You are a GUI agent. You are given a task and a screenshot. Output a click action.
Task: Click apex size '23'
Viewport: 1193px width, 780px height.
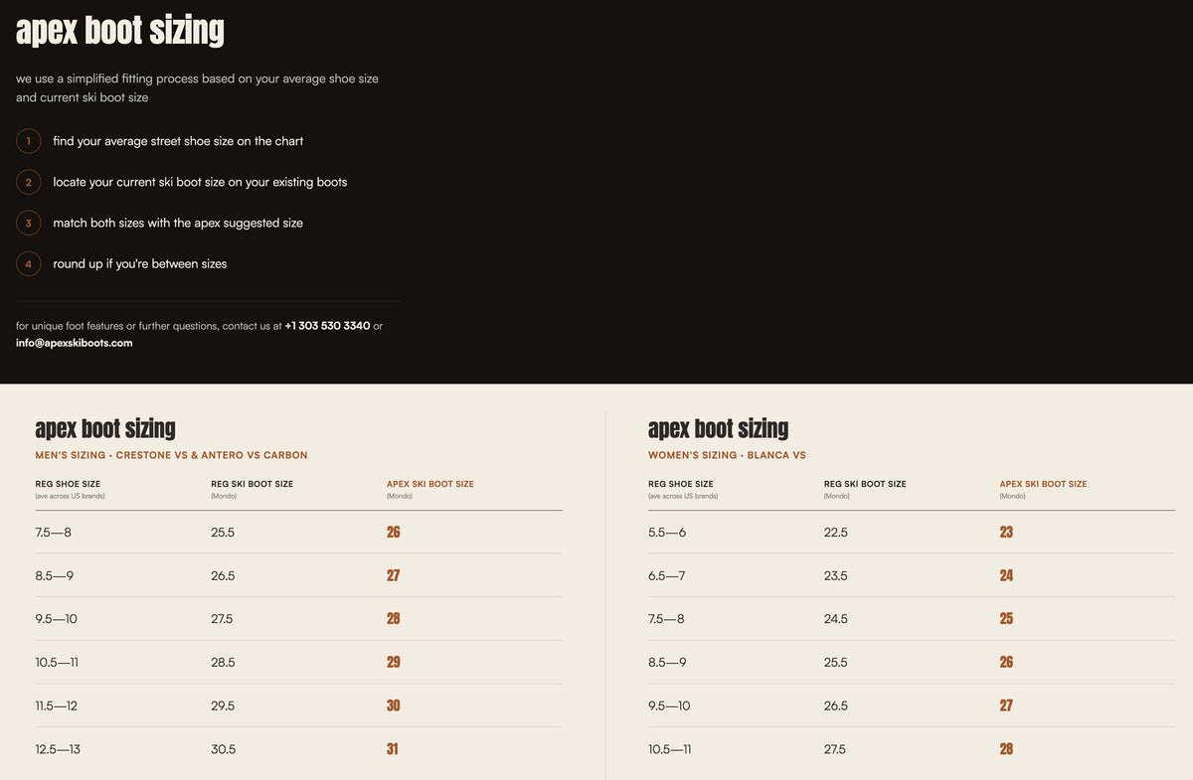(1007, 532)
